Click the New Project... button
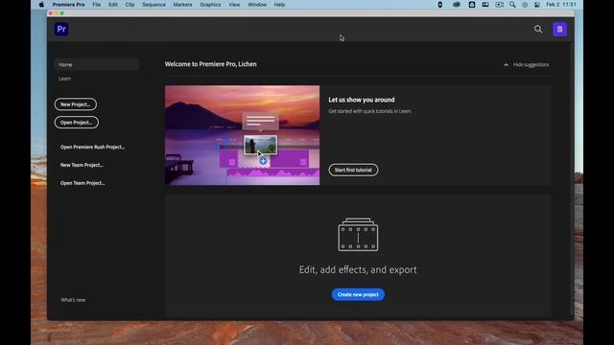This screenshot has height=345, width=614. 76,104
